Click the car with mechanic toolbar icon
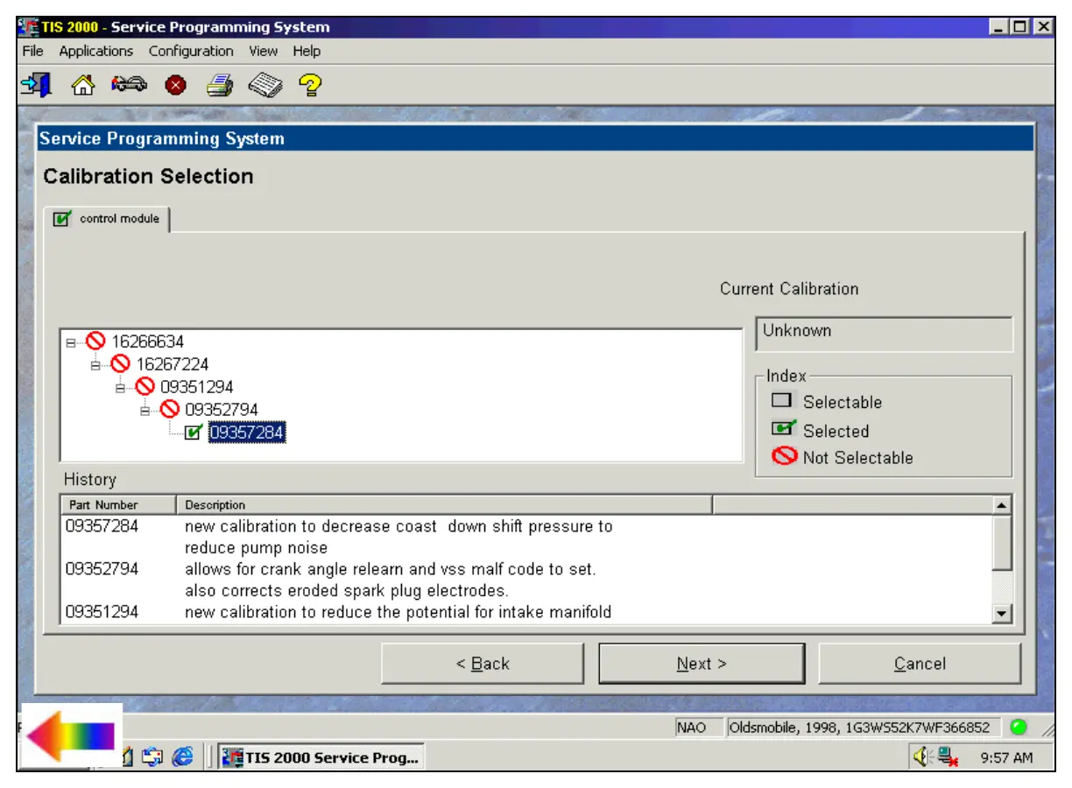Screen dimensions: 1072x788 [x=129, y=85]
